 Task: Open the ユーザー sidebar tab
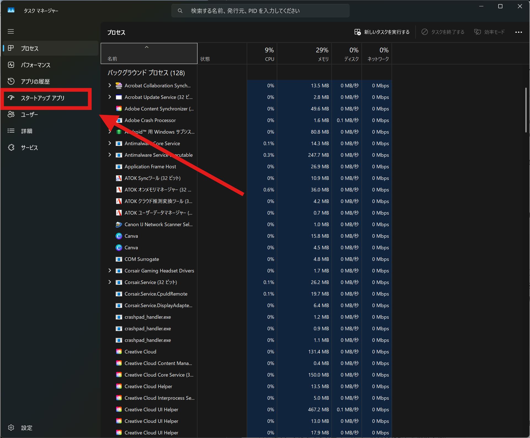pyautogui.click(x=51, y=115)
